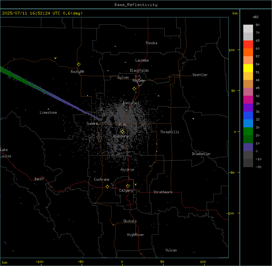Click the yellow diamond marker south of RedDeer
272x266 pixels.
click(x=134, y=89)
